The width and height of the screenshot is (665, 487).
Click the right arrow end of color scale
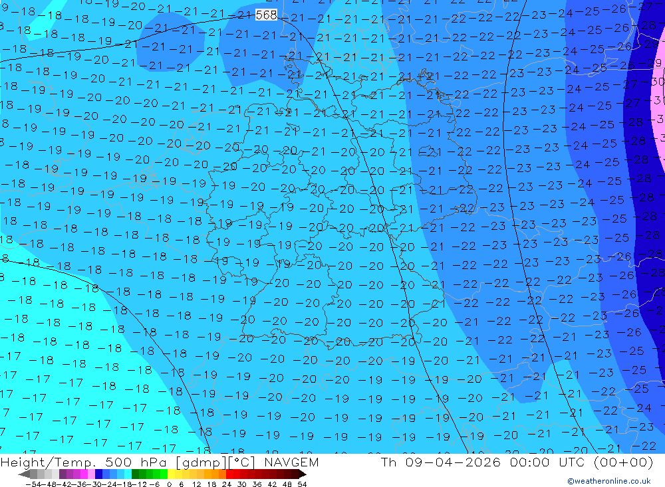pos(303,474)
